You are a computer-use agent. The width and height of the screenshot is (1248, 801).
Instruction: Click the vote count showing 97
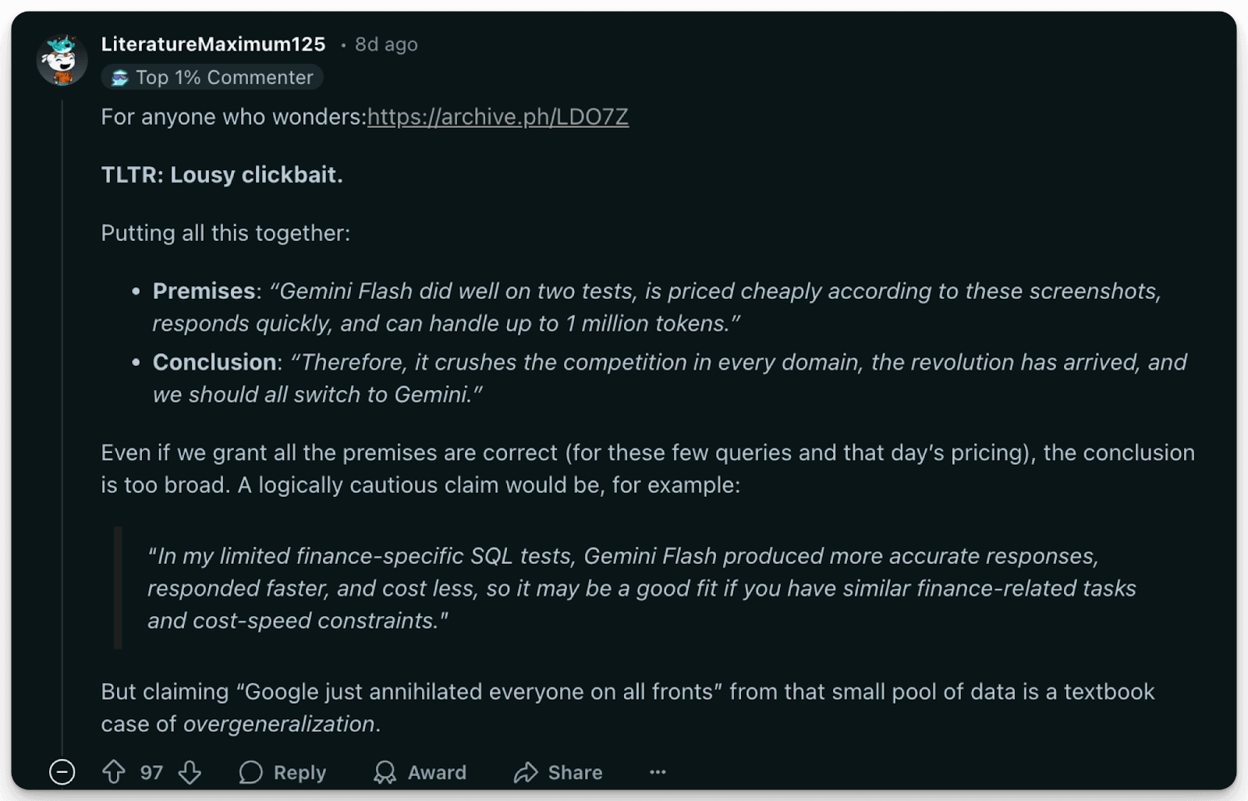point(151,772)
